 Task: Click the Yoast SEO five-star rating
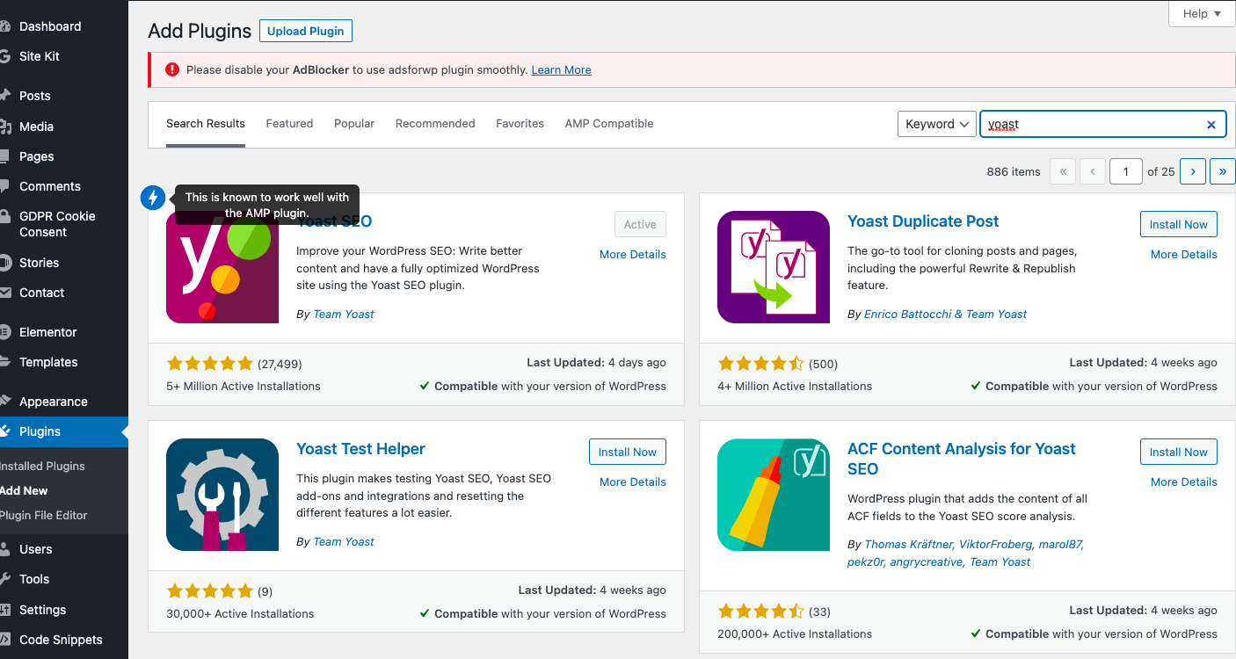pyautogui.click(x=209, y=364)
